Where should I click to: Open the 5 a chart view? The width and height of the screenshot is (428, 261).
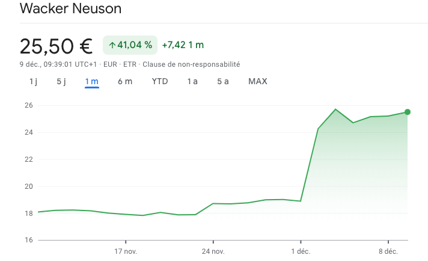tap(223, 81)
